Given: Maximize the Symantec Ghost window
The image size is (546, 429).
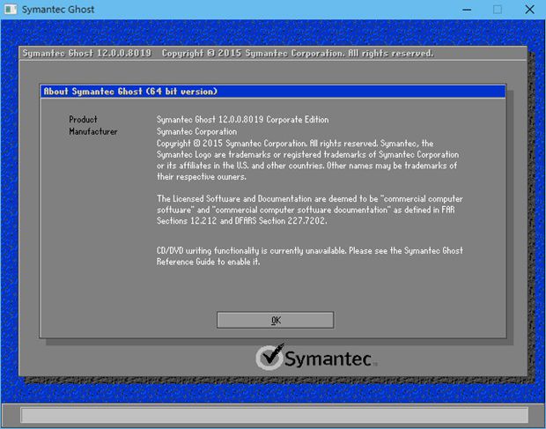Looking at the screenshot, I should 498,10.
